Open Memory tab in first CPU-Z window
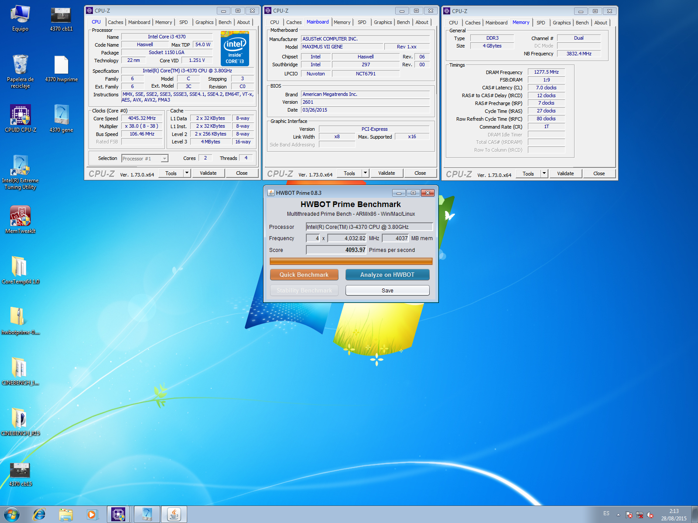The height and width of the screenshot is (523, 698). click(x=164, y=22)
